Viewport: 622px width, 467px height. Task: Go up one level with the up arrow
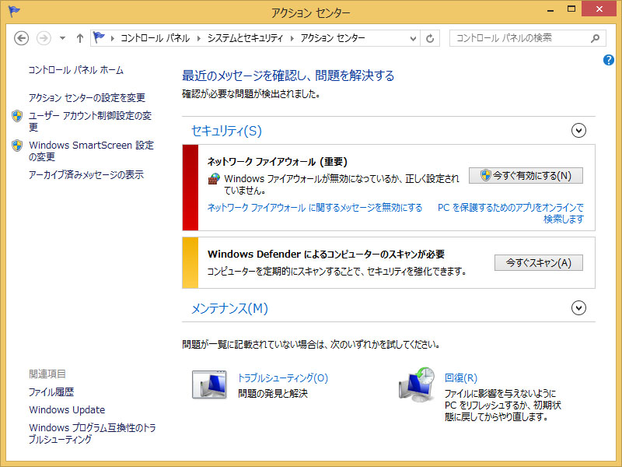point(80,38)
